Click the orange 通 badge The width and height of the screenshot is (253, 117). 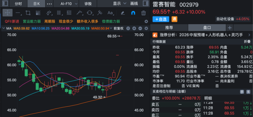[x=174, y=19]
